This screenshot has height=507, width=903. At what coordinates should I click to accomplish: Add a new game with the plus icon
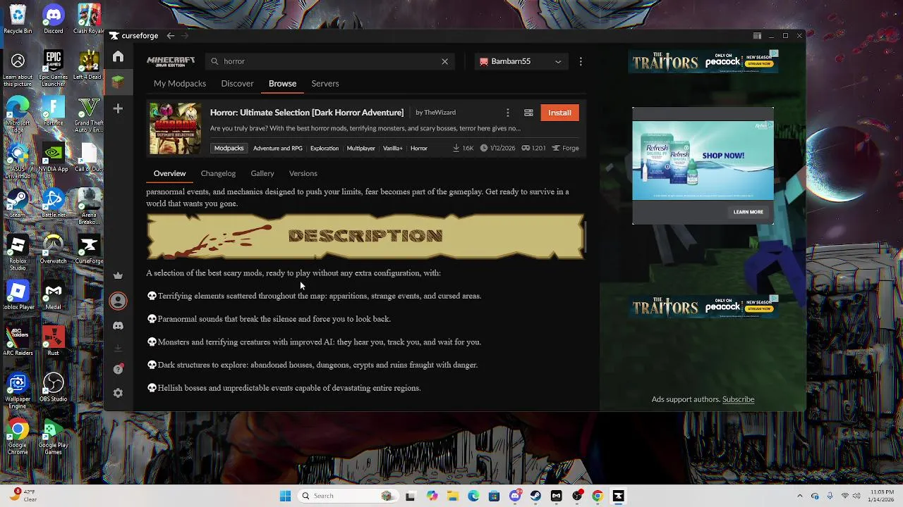point(118,108)
